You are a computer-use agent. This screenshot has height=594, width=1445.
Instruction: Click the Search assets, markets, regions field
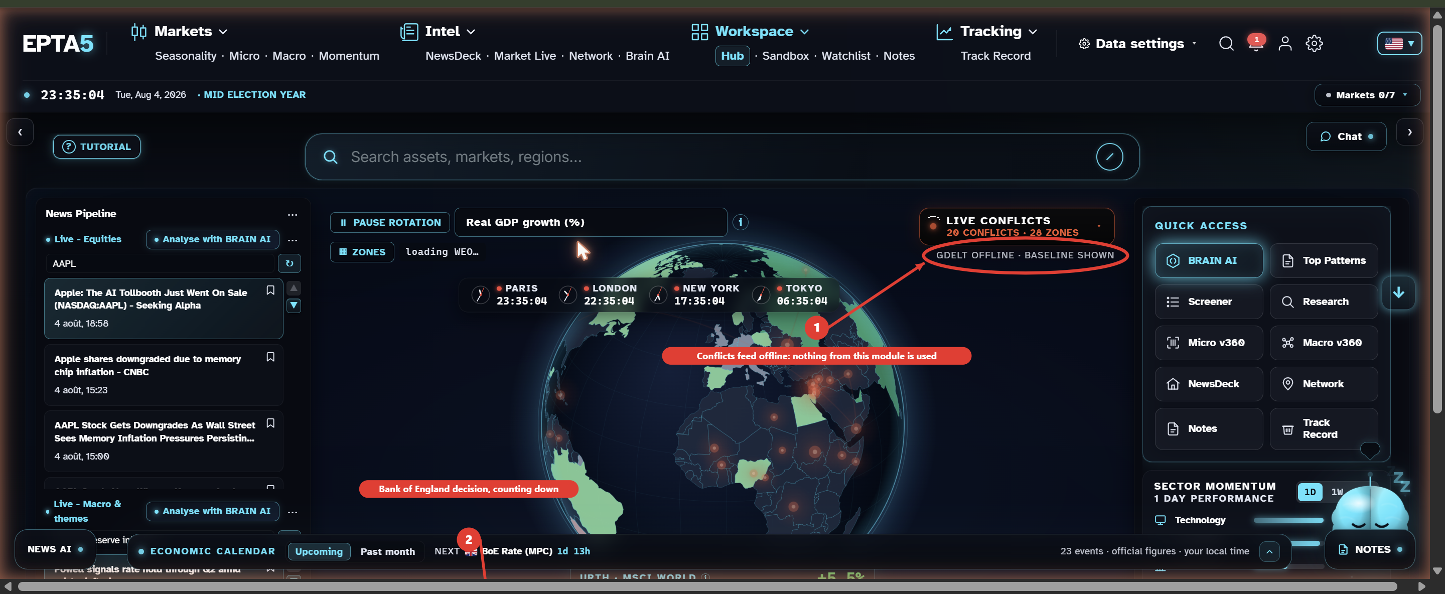point(721,157)
